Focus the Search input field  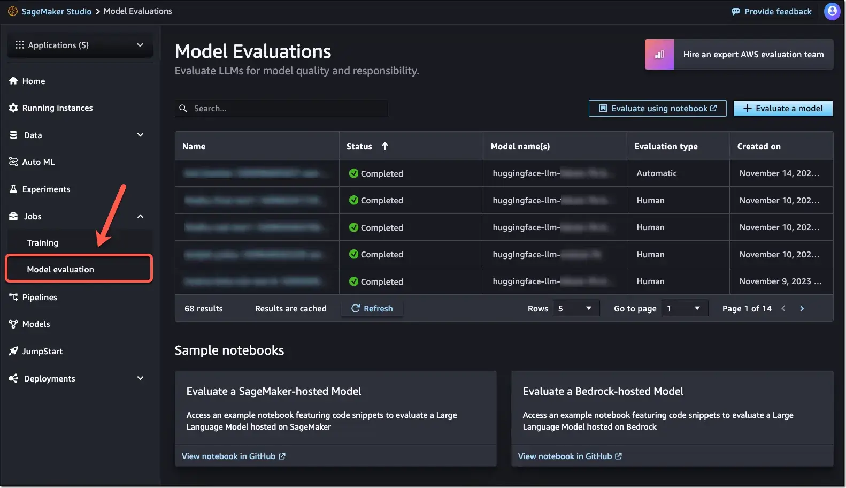tap(289, 108)
